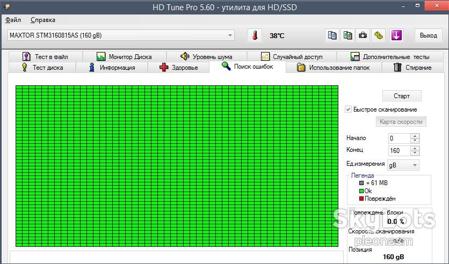Image resolution: width=449 pixels, height=264 pixels.
Task: Maximize the HD Tune Pro window
Action: tap(417, 6)
